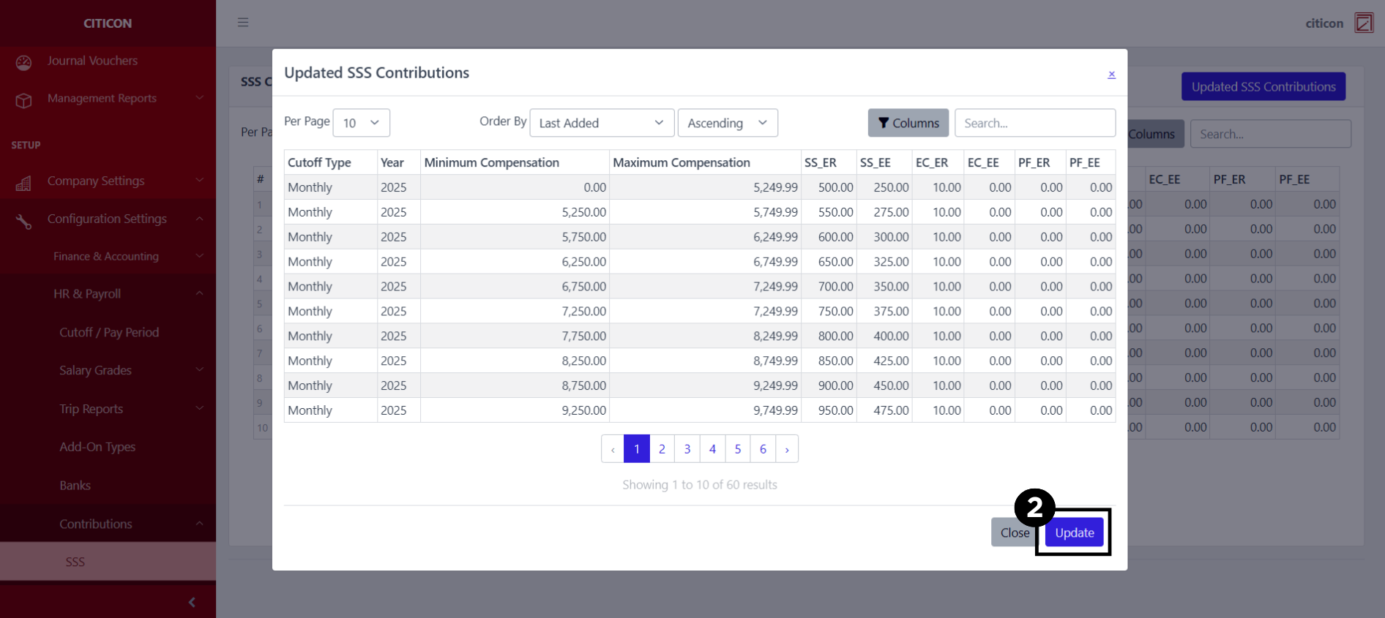Click the Search field in the dialog
The image size is (1385, 618).
click(1034, 123)
